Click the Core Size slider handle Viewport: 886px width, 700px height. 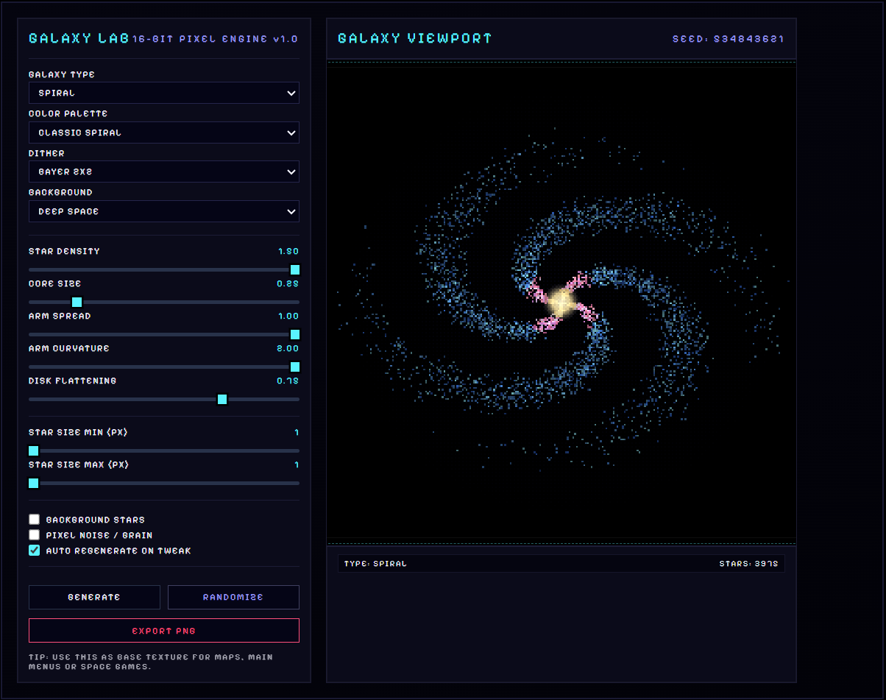coord(77,302)
